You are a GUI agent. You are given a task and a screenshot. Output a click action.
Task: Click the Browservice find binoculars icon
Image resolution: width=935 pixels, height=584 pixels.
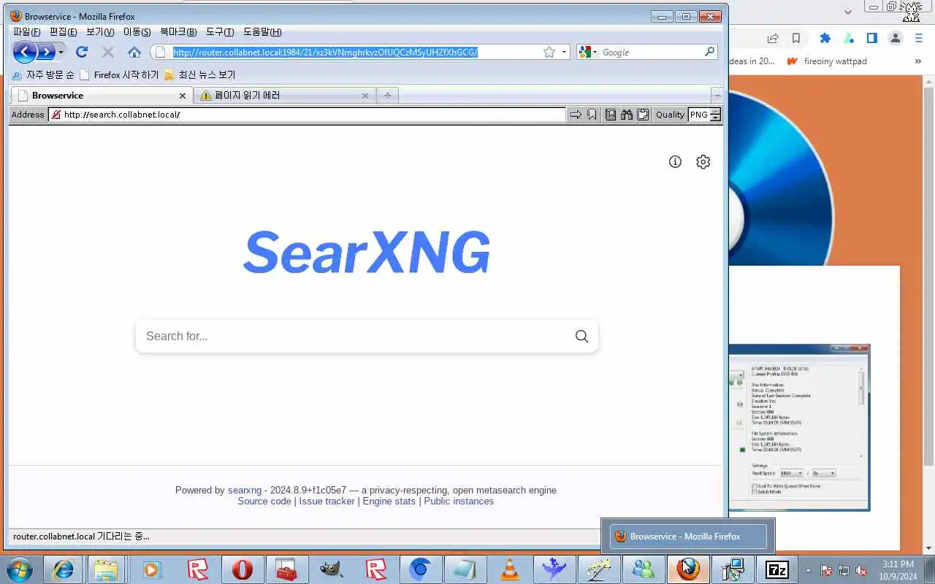pyautogui.click(x=627, y=115)
